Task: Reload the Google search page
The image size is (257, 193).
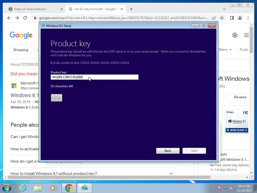Action: pyautogui.click(x=25, y=18)
